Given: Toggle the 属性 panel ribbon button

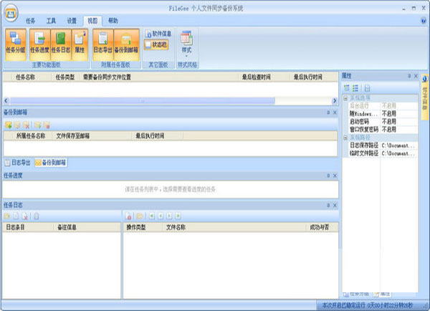Looking at the screenshot, I should coord(80,44).
